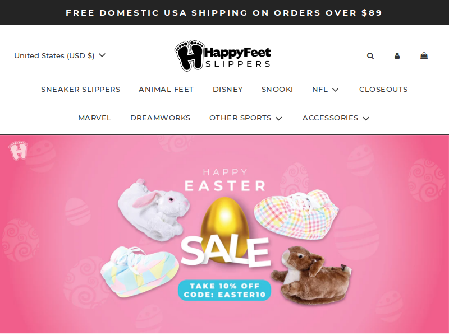Viewport: 449px width, 336px height.
Task: Click the Take 10% Off EASTER10 badge
Action: pyautogui.click(x=224, y=290)
